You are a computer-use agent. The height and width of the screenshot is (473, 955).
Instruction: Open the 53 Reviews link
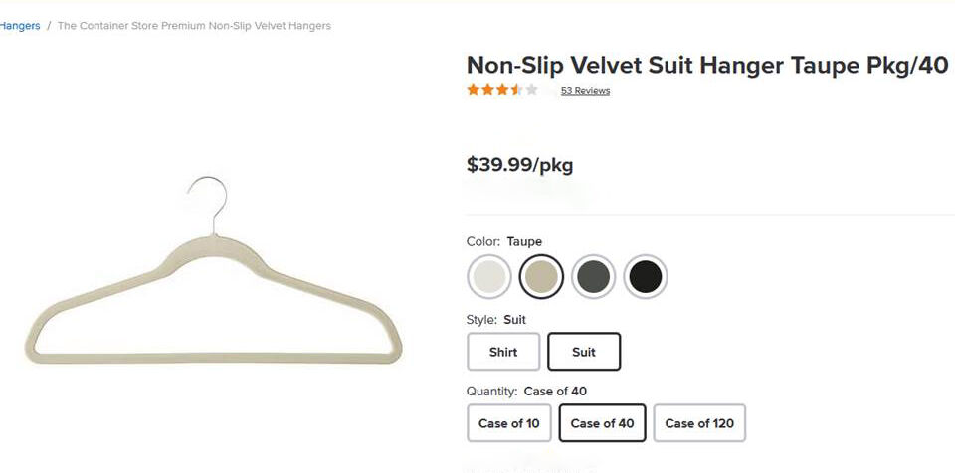coord(585,91)
